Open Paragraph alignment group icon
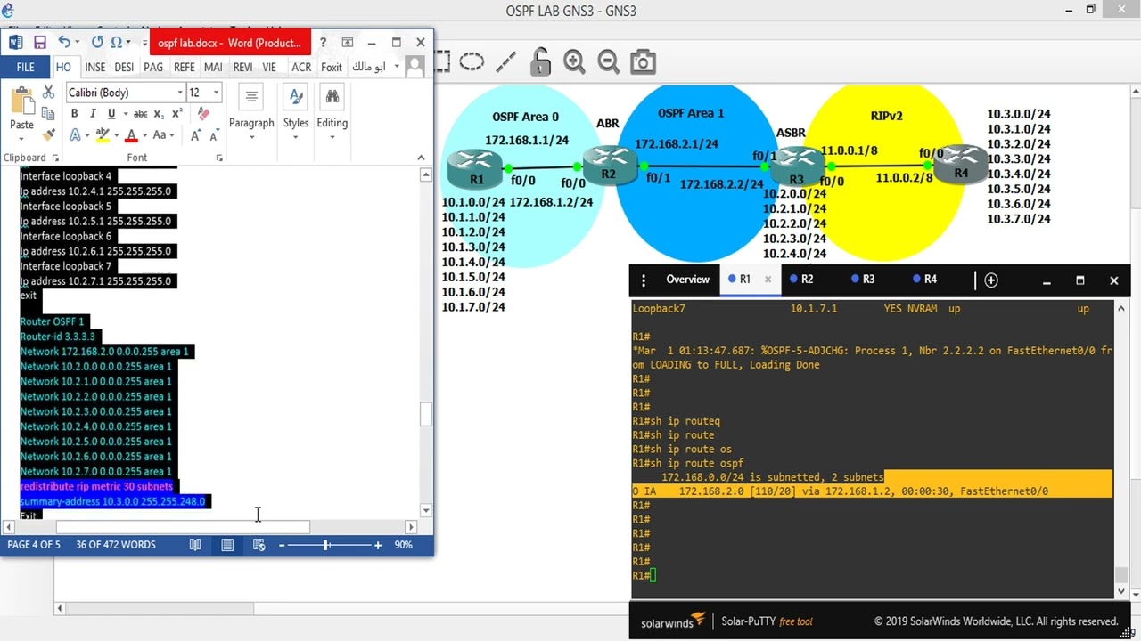Screen dimensions: 1141x641 pyautogui.click(x=251, y=96)
